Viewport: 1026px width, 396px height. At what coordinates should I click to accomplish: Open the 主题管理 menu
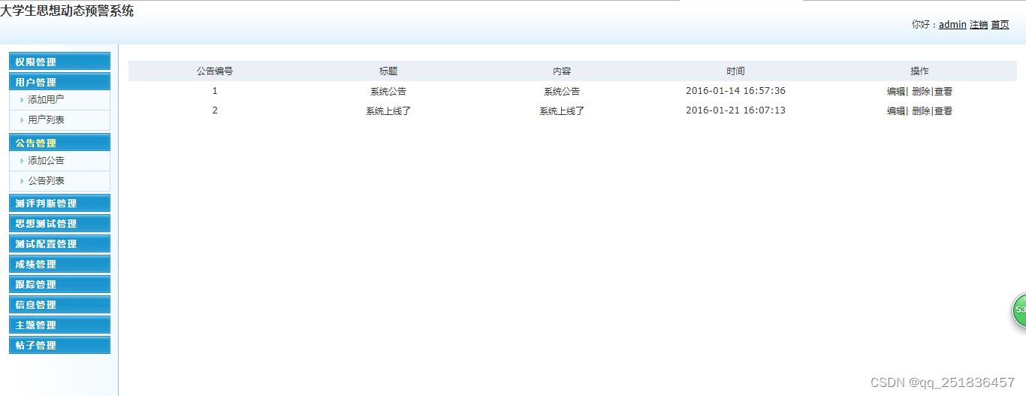click(x=59, y=325)
